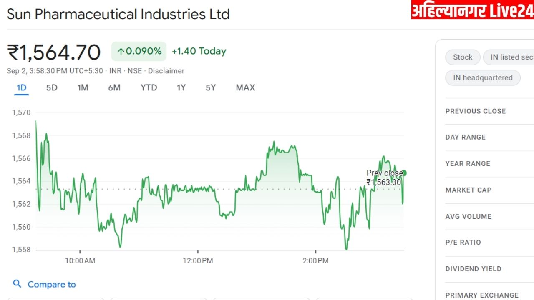Click the PRIMARY EXCHANGE row label

point(482,295)
